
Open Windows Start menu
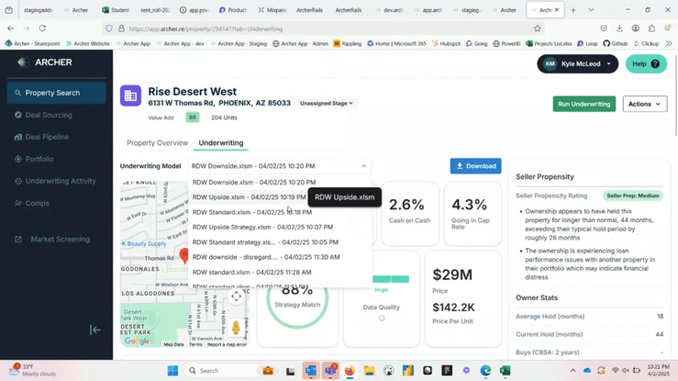(x=173, y=371)
